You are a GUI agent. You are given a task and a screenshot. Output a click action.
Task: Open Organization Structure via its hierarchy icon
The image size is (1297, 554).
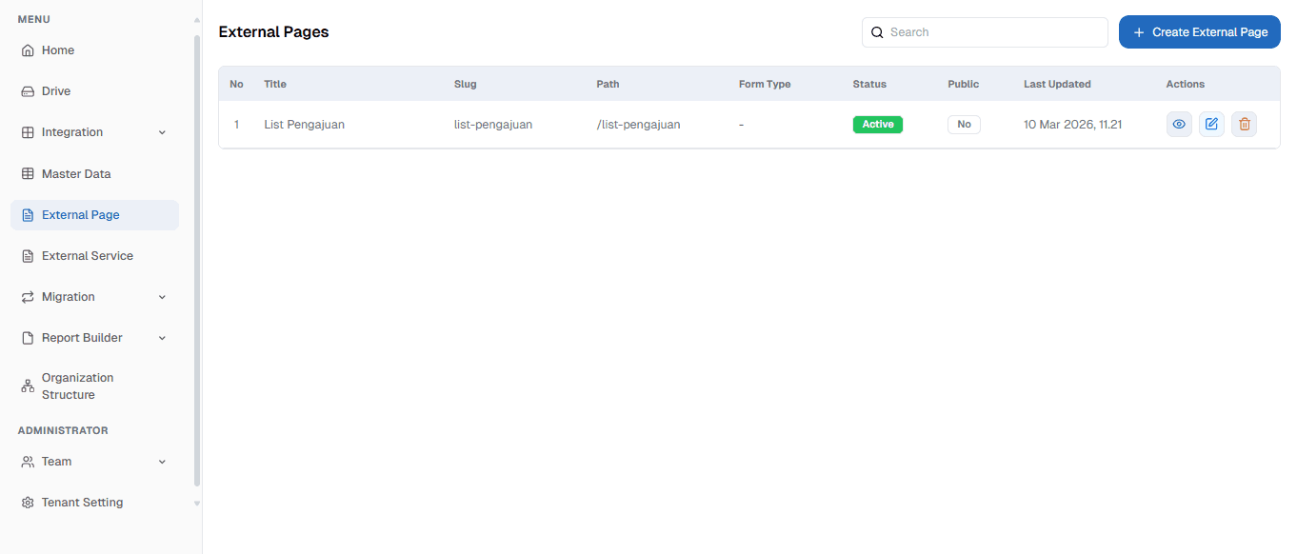point(28,386)
